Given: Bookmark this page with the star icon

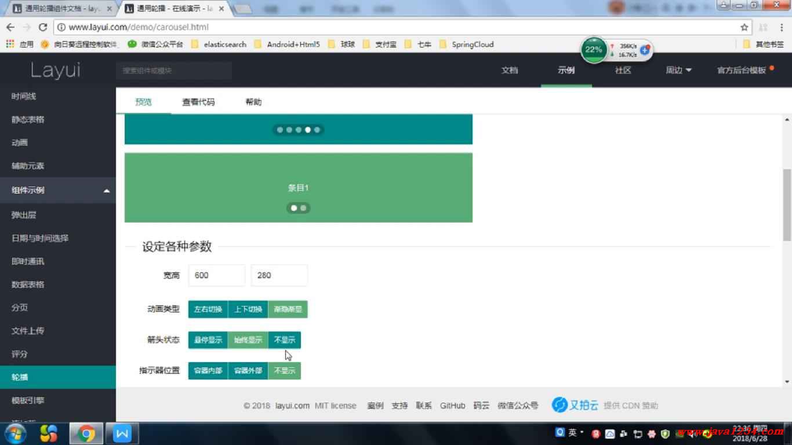Looking at the screenshot, I should pyautogui.click(x=744, y=27).
